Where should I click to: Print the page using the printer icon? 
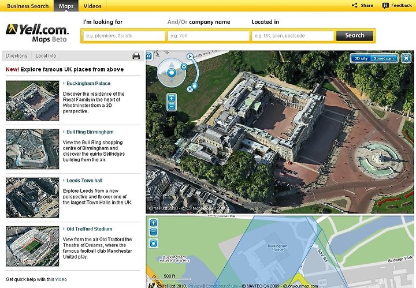click(136, 56)
